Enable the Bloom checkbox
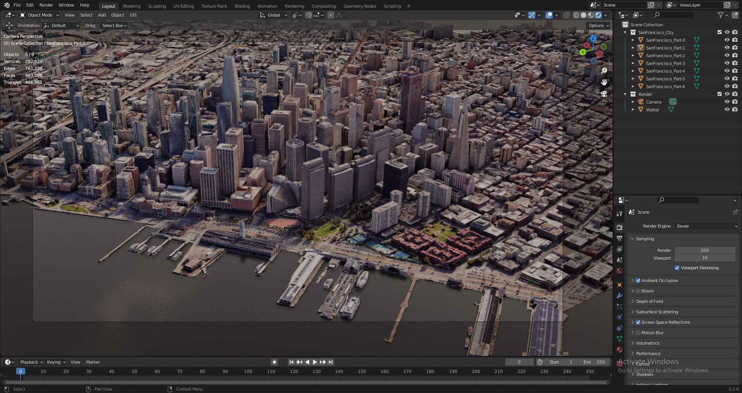Viewport: 742px width, 393px height. [x=638, y=291]
